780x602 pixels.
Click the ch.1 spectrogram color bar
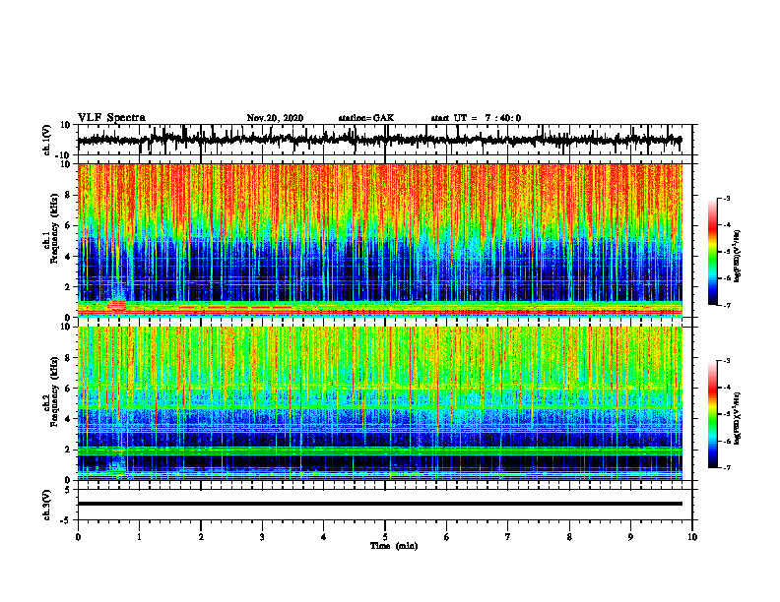[x=713, y=252]
